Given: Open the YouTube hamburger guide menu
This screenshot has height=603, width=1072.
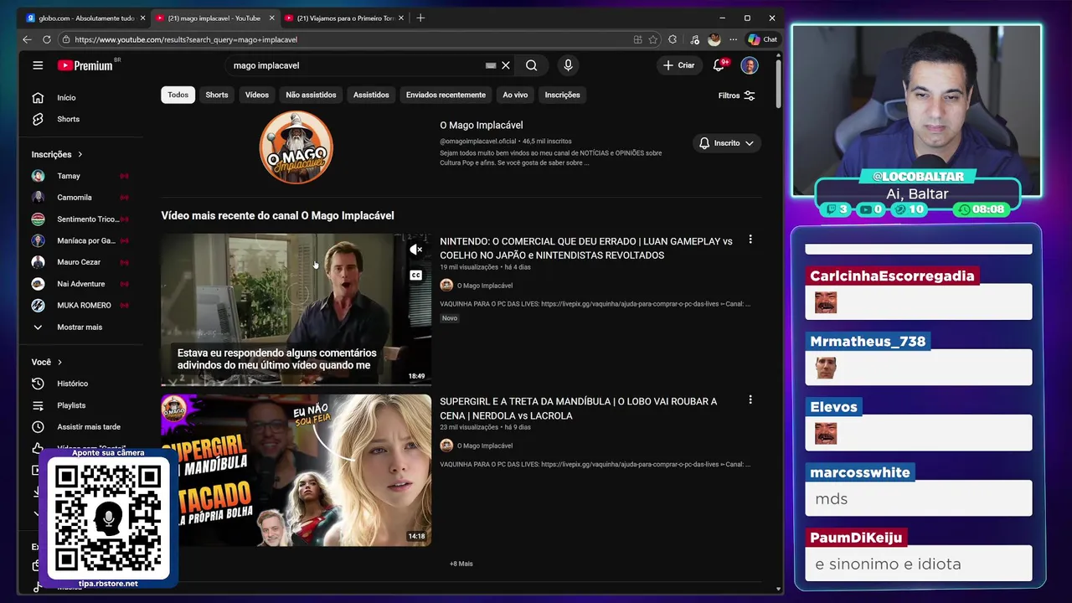Looking at the screenshot, I should click(x=38, y=65).
